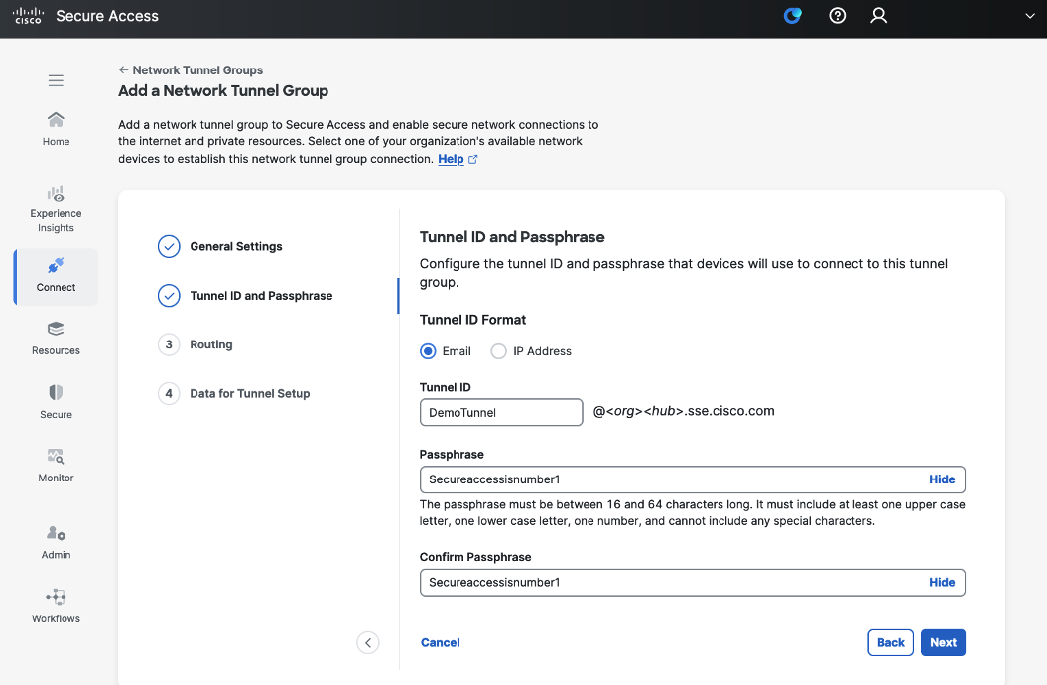The height and width of the screenshot is (685, 1047).
Task: Open the Help link
Action: point(451,159)
